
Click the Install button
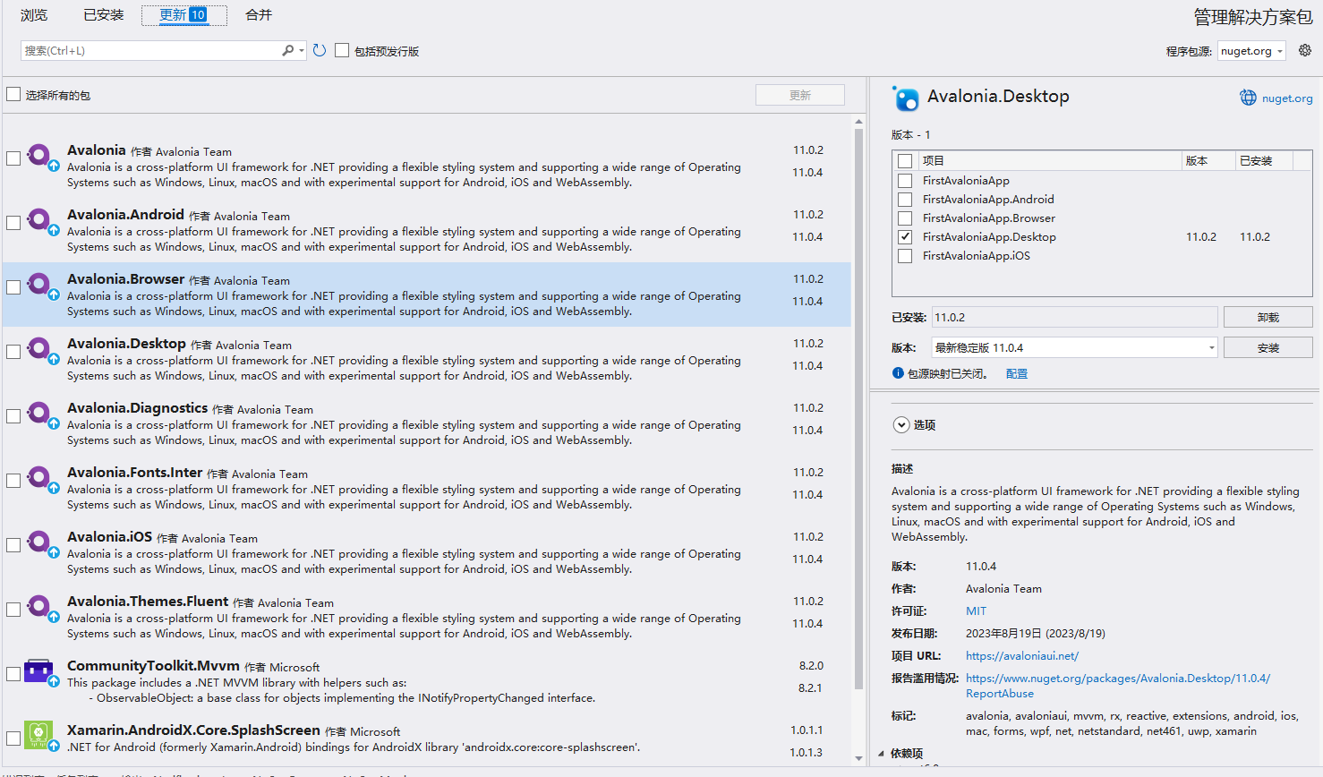[1268, 347]
